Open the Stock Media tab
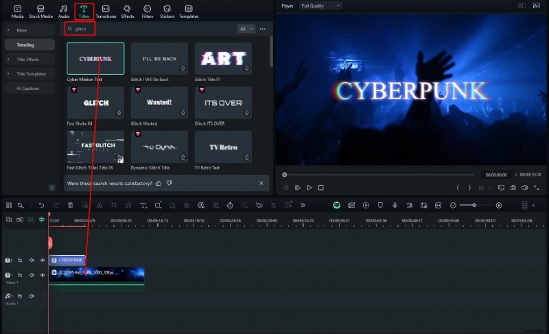The width and height of the screenshot is (549, 334). (40, 11)
